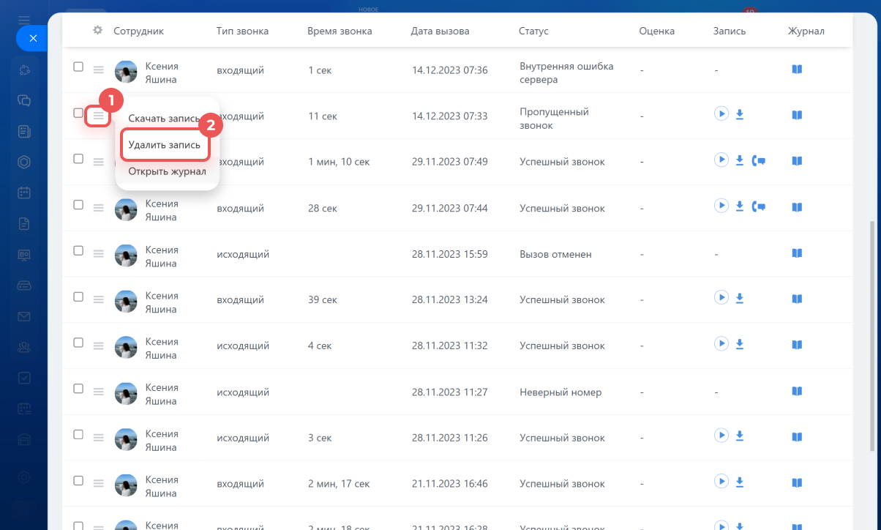Open journal for the 28.11.2023 13:24 call
The width and height of the screenshot is (881, 530).
797,299
